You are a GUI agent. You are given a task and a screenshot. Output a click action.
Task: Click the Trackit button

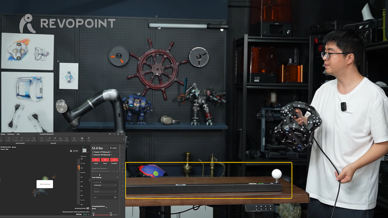pos(113,148)
